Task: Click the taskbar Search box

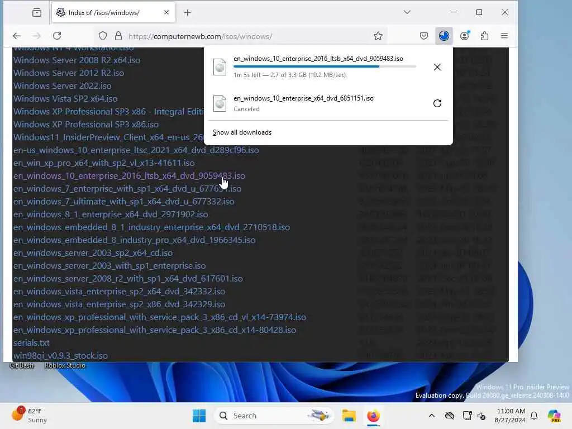Action: (274, 416)
